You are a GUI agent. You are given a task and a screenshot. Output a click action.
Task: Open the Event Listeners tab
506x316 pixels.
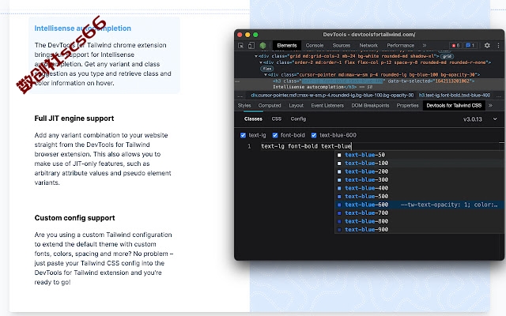point(327,105)
